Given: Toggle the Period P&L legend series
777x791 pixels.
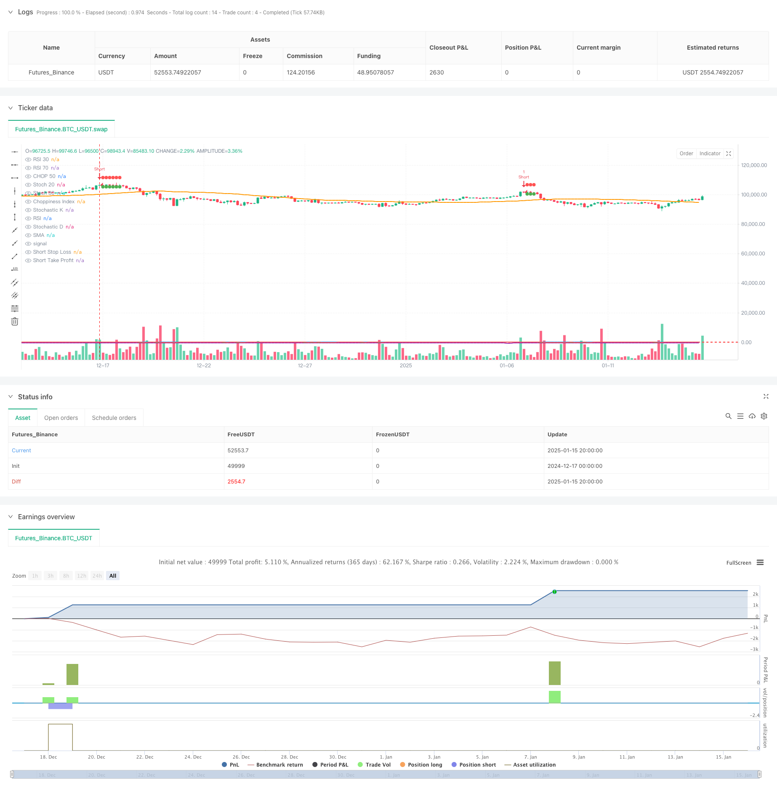Looking at the screenshot, I should coord(330,765).
